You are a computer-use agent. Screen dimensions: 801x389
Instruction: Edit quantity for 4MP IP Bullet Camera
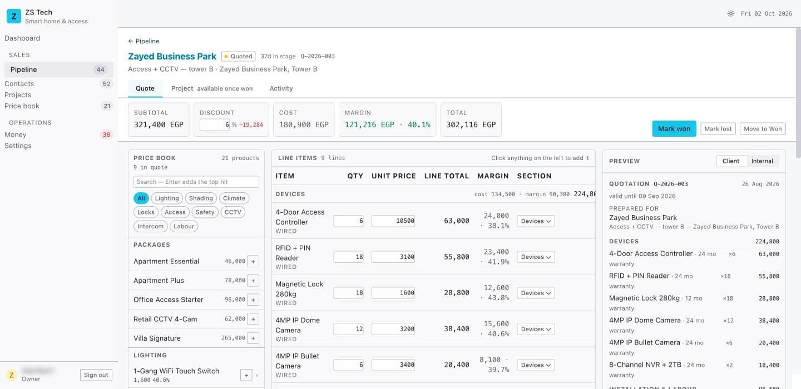[x=349, y=365]
